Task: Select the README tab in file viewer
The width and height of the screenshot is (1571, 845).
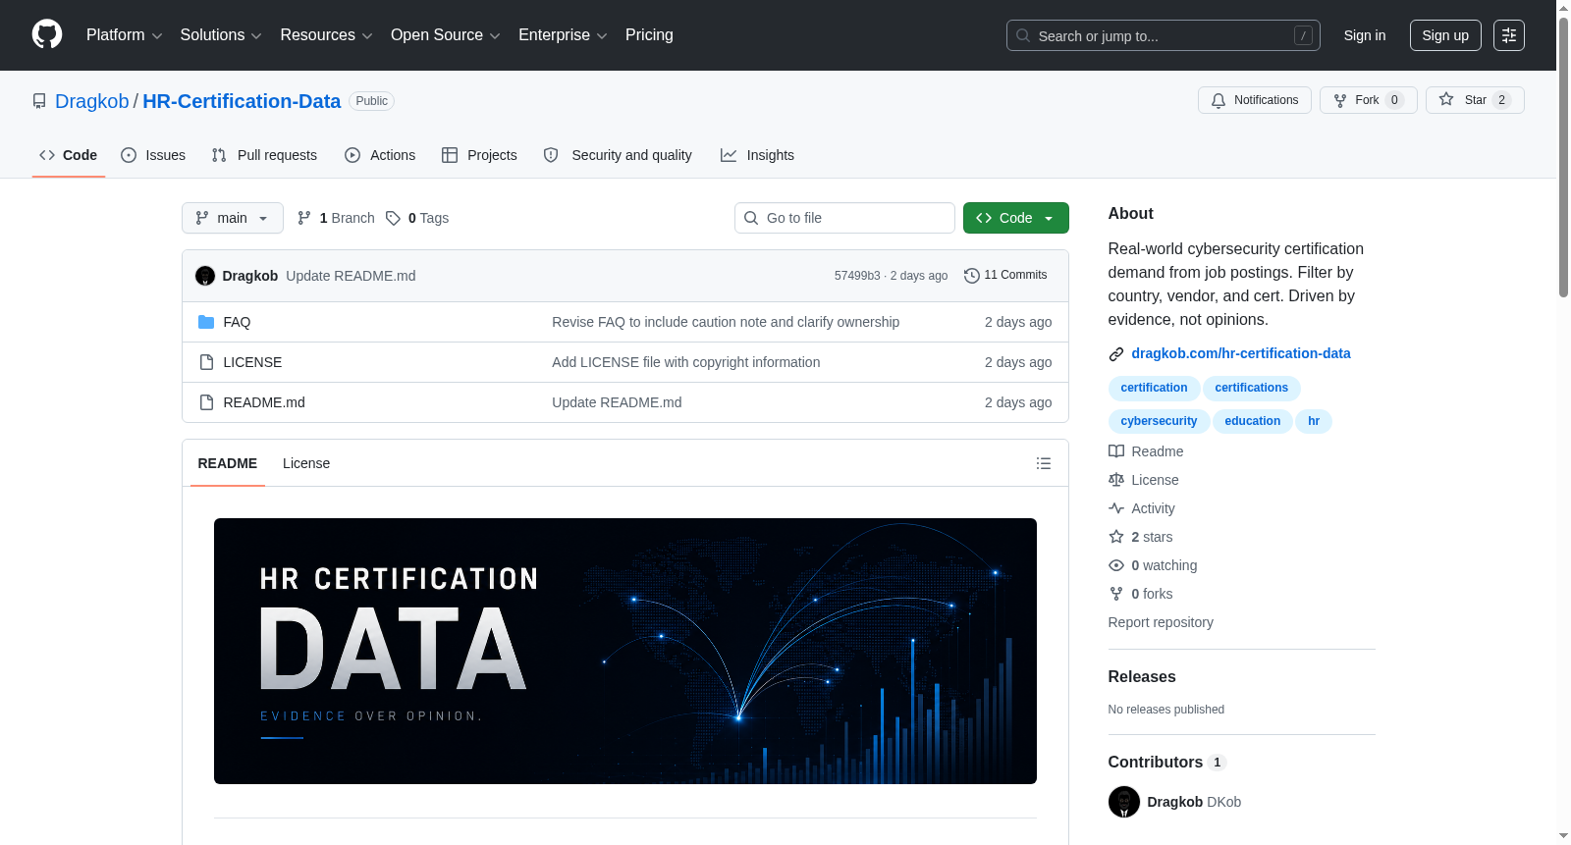Action: click(228, 463)
